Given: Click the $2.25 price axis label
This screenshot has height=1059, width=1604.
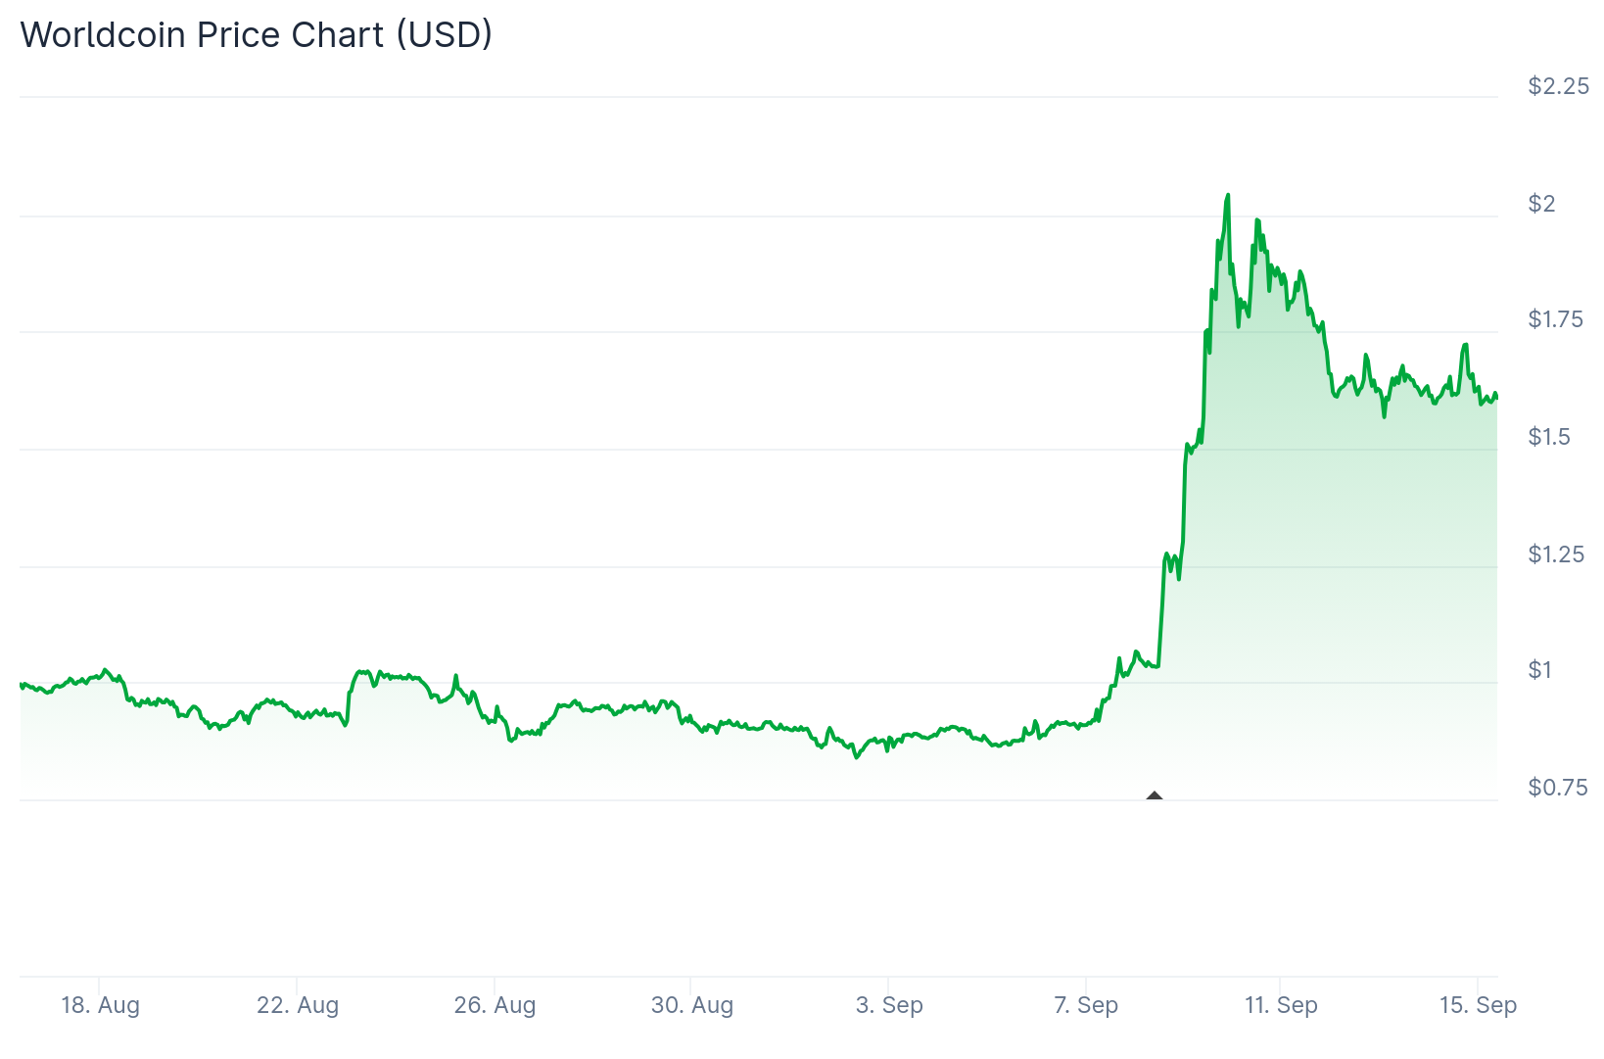Looking at the screenshot, I should pos(1558,86).
